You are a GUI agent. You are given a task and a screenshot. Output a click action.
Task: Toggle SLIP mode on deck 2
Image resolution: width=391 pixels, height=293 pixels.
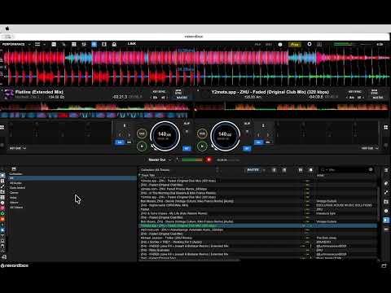tap(247, 124)
